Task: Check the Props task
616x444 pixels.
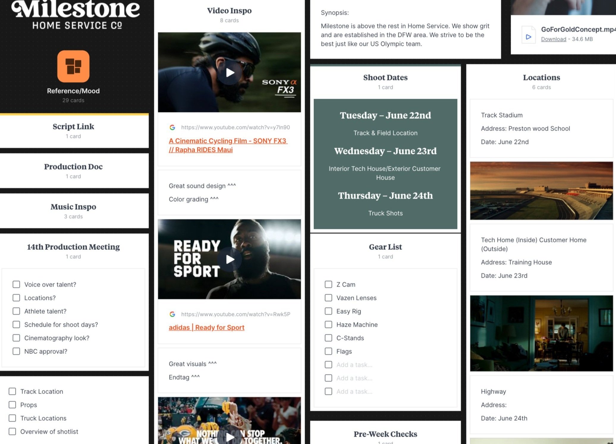Action: pyautogui.click(x=12, y=405)
